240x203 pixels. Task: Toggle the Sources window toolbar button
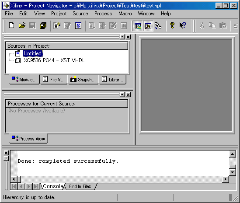tap(138, 26)
